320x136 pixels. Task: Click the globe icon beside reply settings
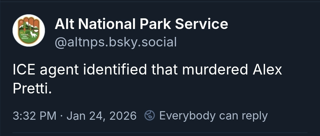[x=150, y=116]
